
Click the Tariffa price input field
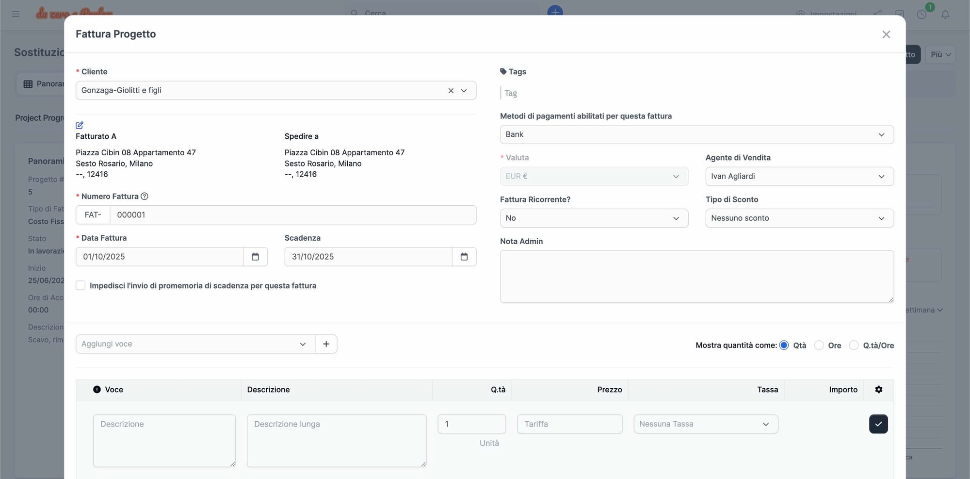click(x=569, y=424)
